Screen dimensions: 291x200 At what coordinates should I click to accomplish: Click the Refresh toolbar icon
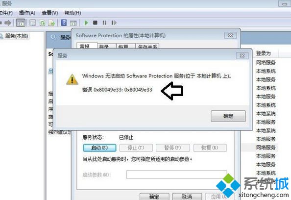[43, 23]
